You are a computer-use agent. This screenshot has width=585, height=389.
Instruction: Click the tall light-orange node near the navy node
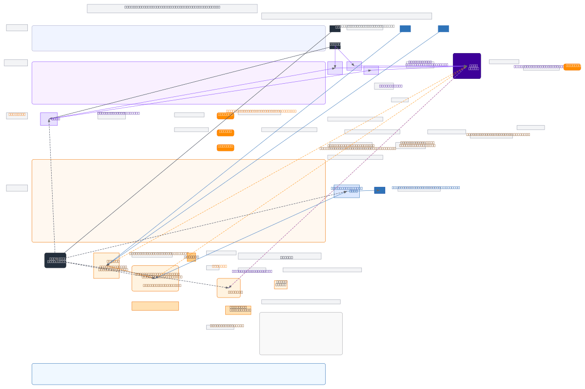tap(106, 265)
